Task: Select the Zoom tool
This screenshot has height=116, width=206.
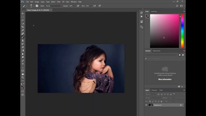Action: click(23, 77)
